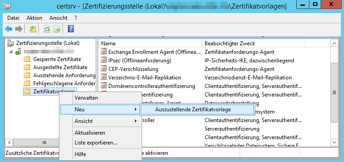The image size is (344, 162).
Task: Open the Neu submenu arrow
Action: pyautogui.click(x=136, y=109)
